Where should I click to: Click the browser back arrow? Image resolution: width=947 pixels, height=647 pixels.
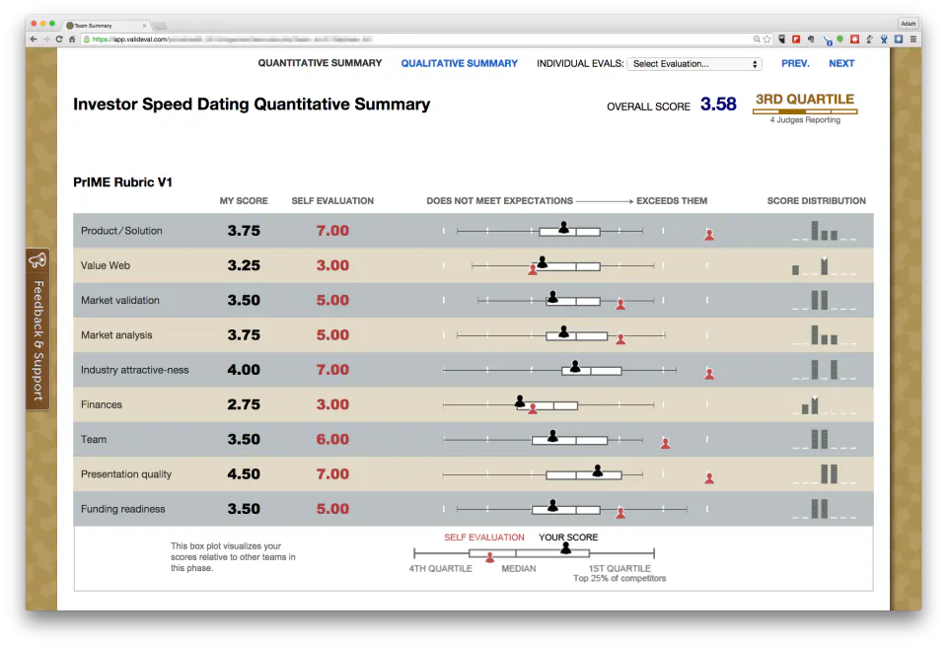(x=34, y=39)
